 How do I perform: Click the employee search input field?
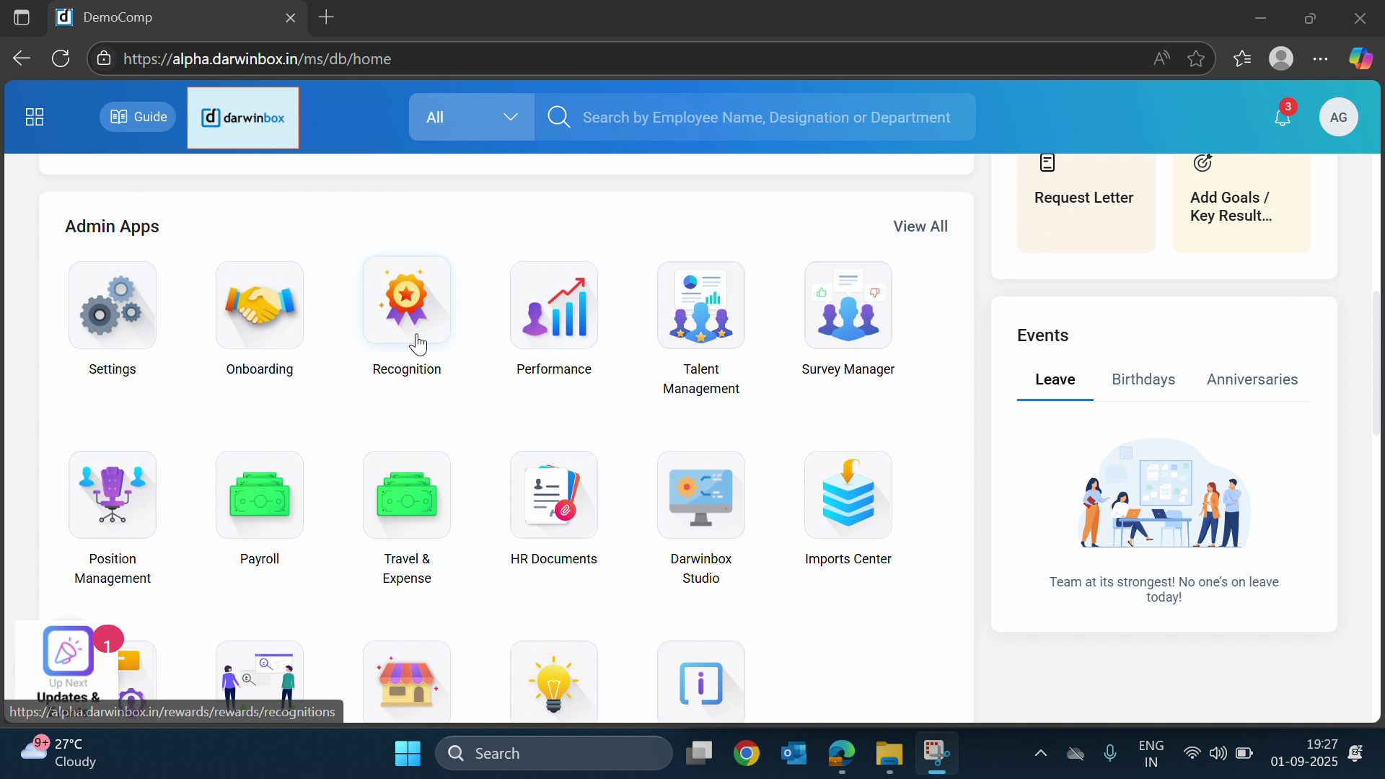click(766, 118)
